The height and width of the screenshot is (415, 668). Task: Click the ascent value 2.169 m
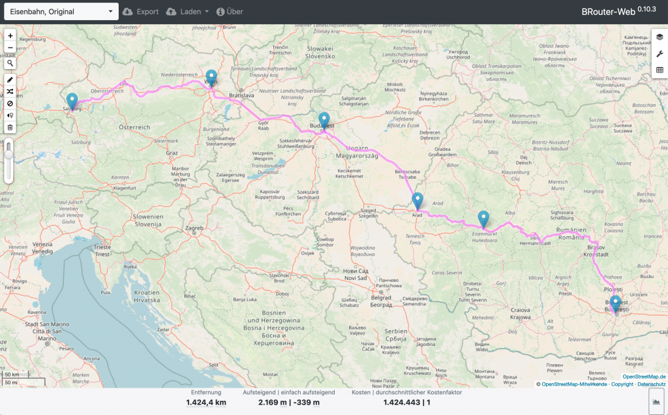[272, 402]
